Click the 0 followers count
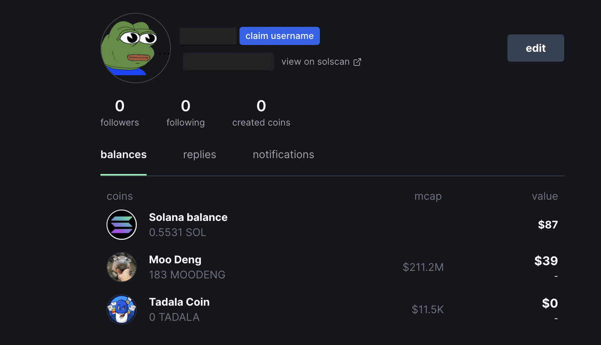 click(120, 107)
